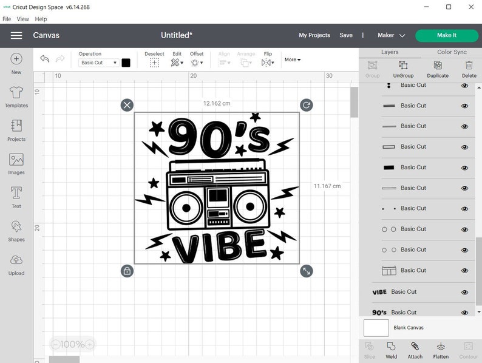The width and height of the screenshot is (482, 363).
Task: Open the File menu
Action: [7, 19]
